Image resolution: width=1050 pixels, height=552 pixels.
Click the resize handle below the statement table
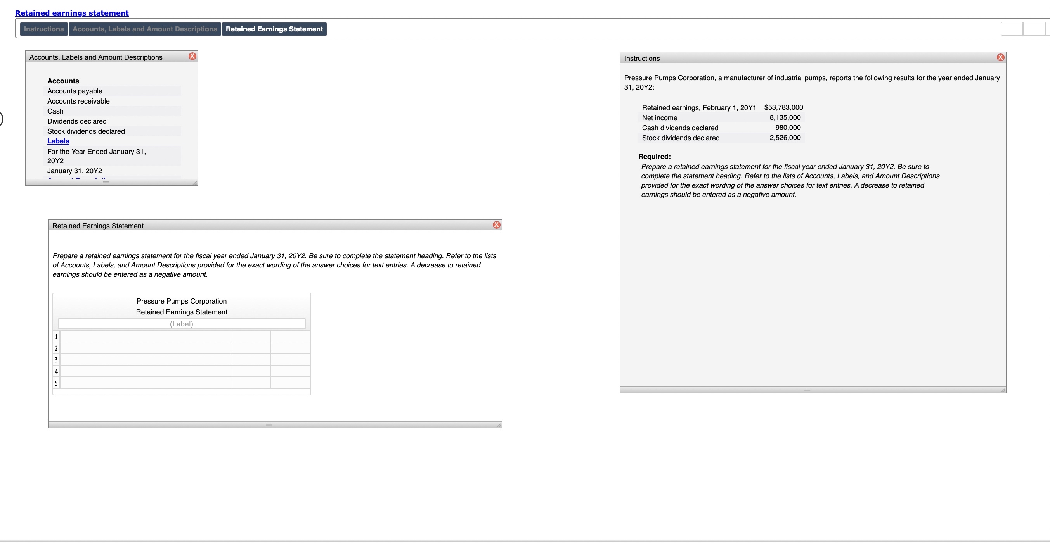(269, 424)
